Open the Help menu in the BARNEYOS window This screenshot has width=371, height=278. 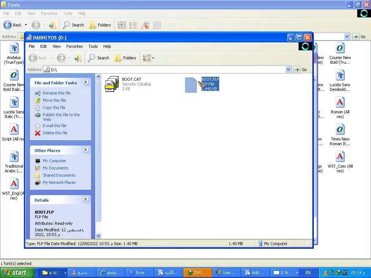pos(107,46)
